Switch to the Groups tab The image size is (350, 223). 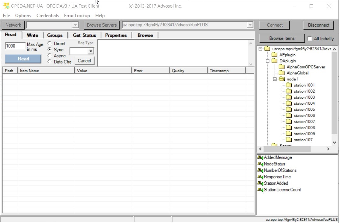point(55,35)
